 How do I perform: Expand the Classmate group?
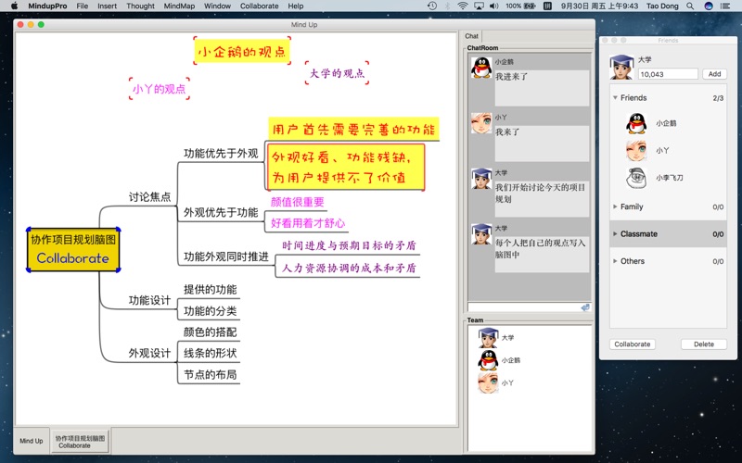point(615,234)
